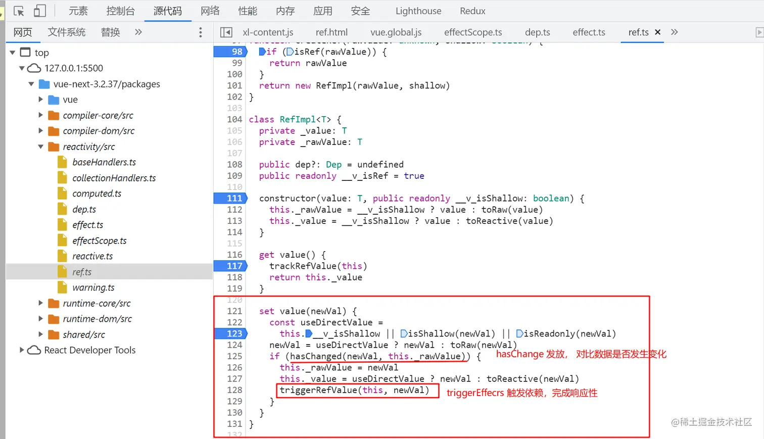Toggle the file navigator sidebar icon
This screenshot has height=439, width=764.
coord(226,32)
